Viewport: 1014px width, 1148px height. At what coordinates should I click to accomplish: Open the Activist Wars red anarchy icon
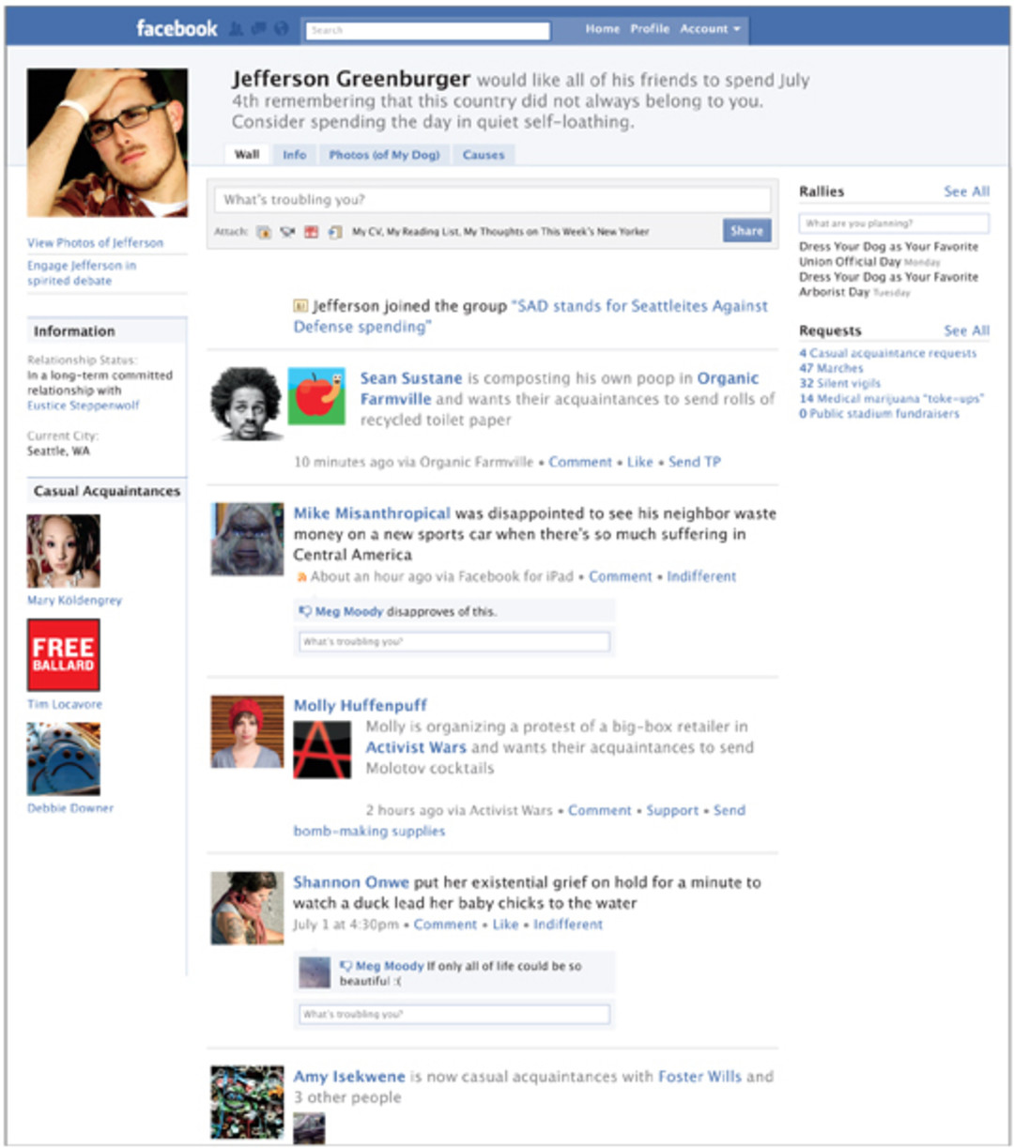point(322,750)
